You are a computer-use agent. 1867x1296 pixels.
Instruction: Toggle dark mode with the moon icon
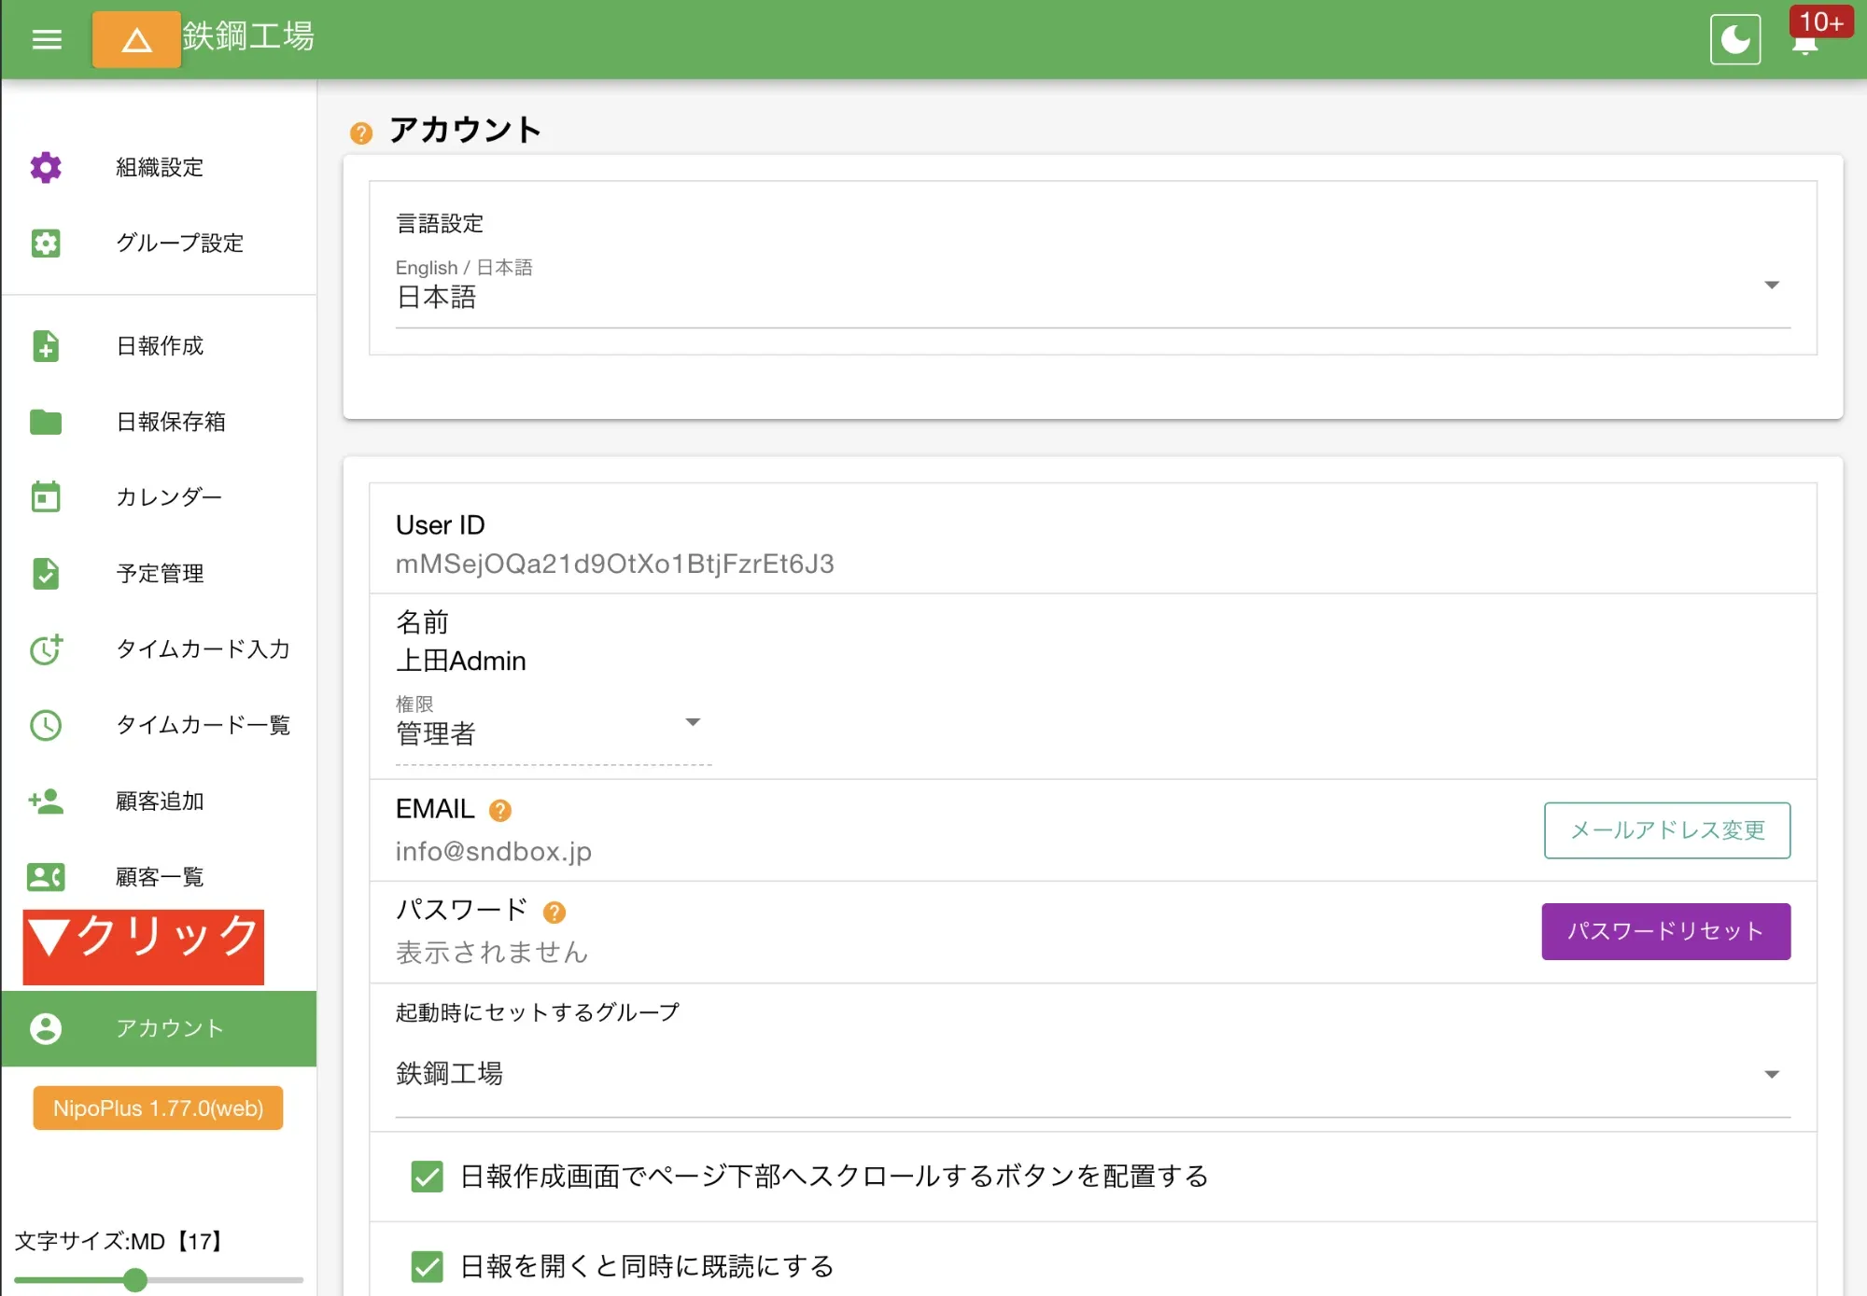1735,39
